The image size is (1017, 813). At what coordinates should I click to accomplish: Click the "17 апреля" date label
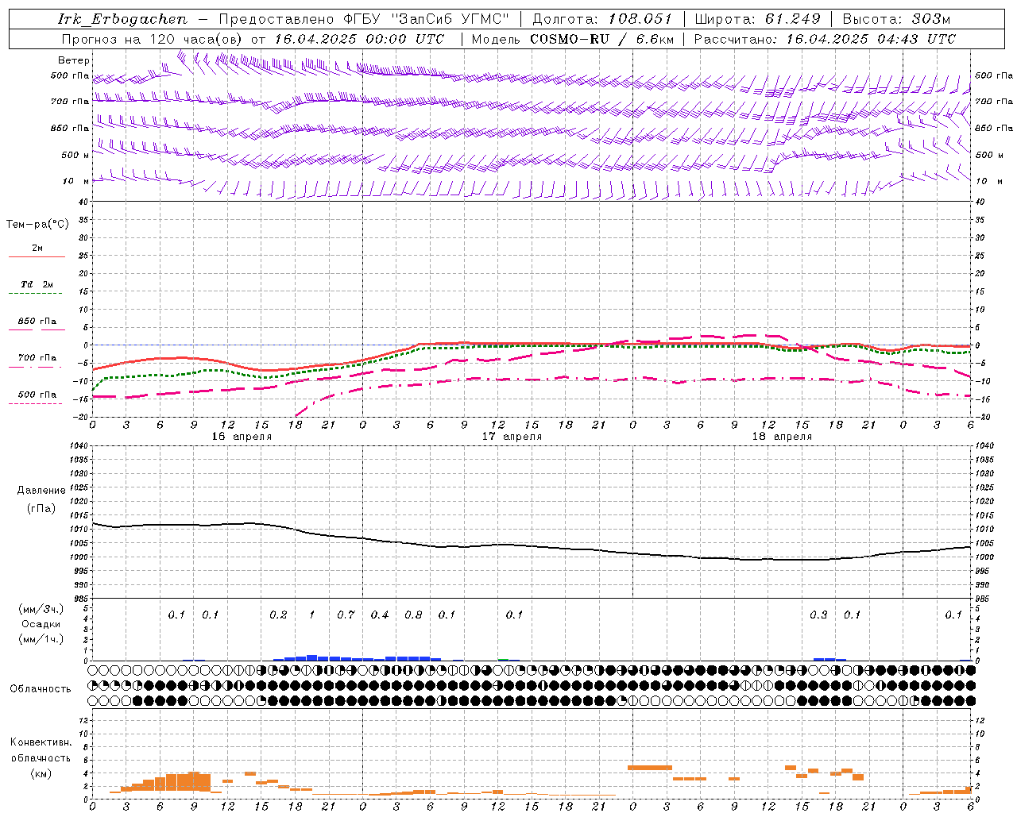pos(512,437)
